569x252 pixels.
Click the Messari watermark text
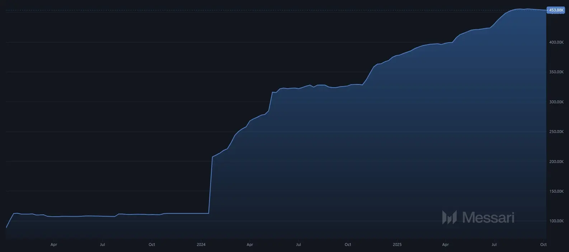tap(488, 217)
